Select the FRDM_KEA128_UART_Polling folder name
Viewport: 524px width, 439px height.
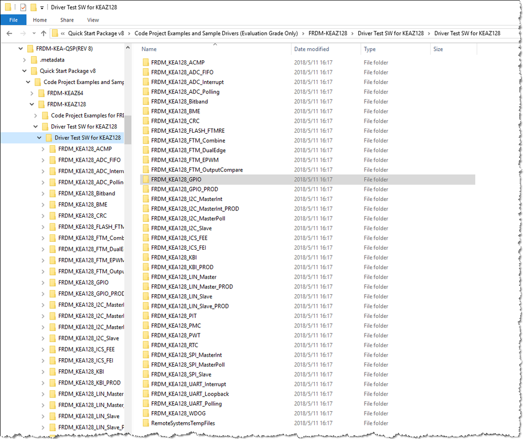[186, 403]
